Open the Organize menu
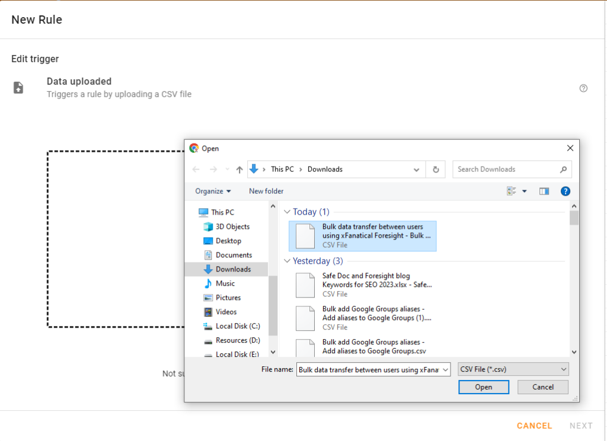This screenshot has width=607, height=441. (x=212, y=191)
